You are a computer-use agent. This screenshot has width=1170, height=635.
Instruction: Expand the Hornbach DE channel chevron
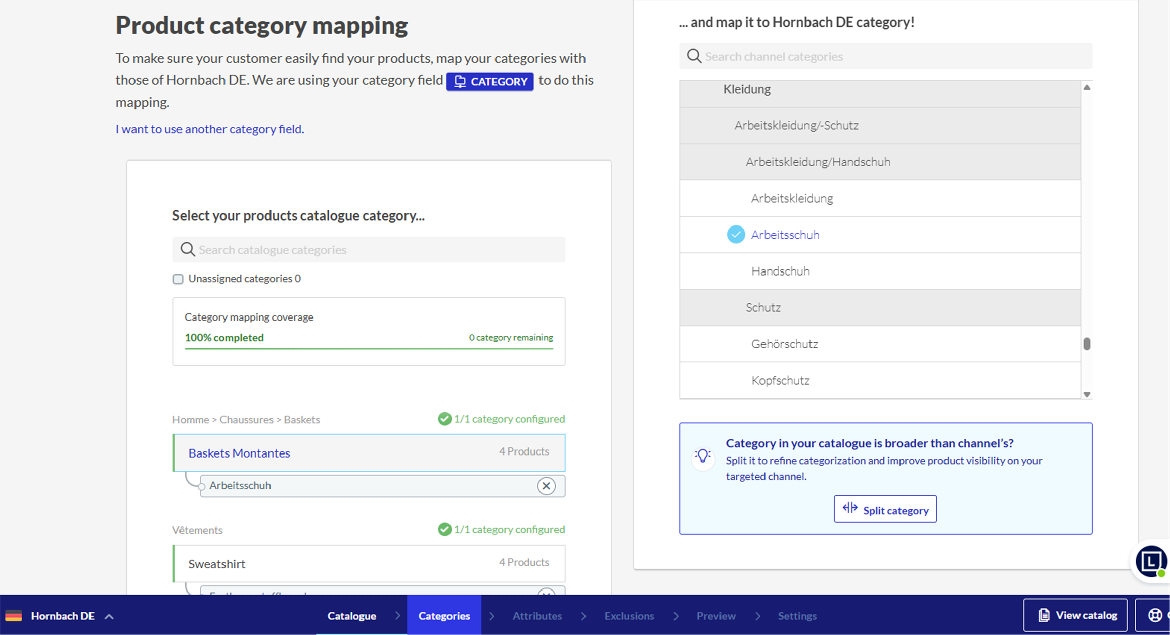tap(109, 616)
